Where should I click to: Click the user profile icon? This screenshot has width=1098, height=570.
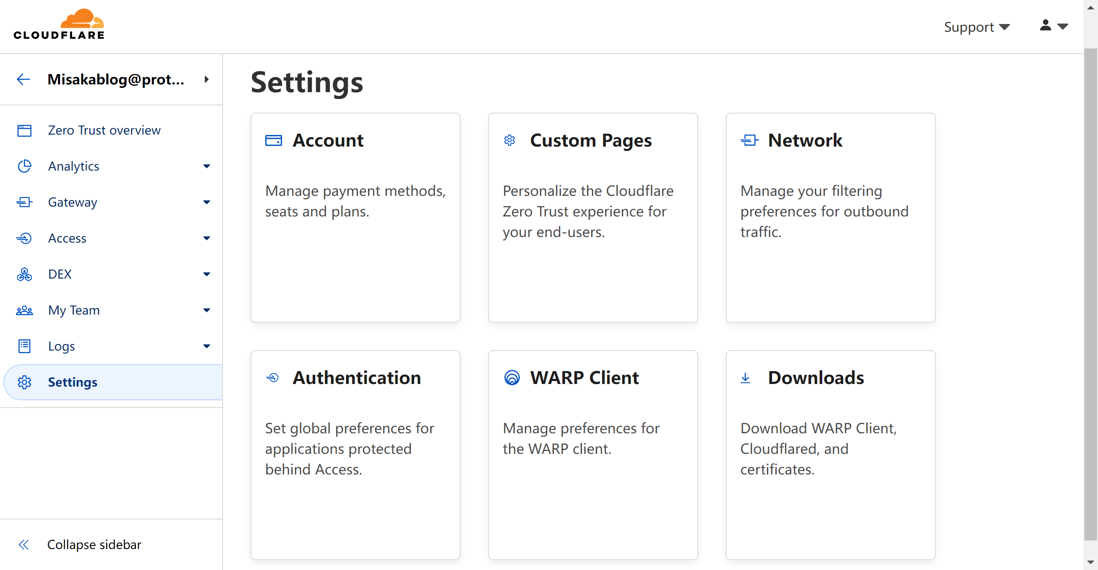tap(1046, 26)
